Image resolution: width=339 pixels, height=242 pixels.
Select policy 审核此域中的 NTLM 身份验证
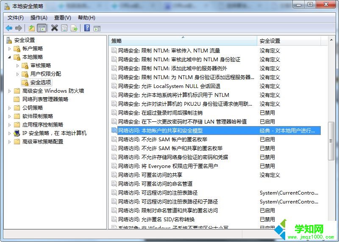tap(179, 60)
